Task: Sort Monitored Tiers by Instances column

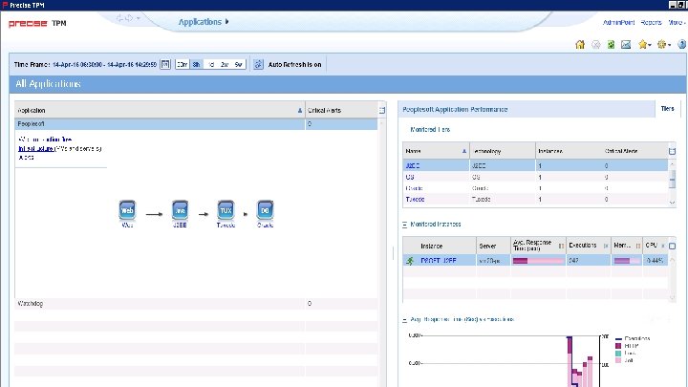Action: pos(569,151)
